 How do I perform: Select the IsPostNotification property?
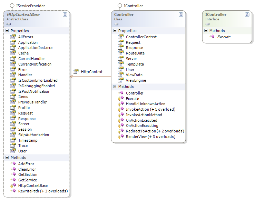[33, 91]
